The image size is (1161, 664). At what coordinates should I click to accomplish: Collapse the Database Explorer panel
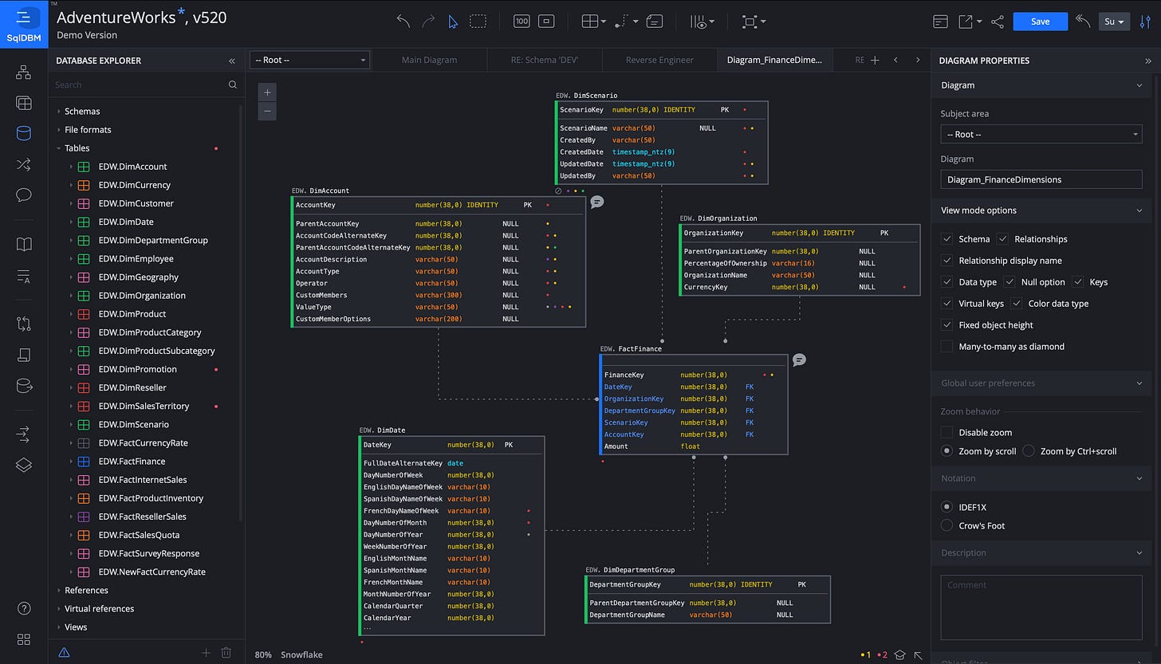coord(232,61)
